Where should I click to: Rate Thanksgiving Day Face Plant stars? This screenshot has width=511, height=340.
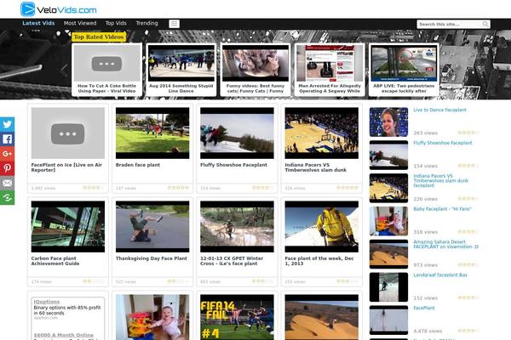[x=178, y=281]
